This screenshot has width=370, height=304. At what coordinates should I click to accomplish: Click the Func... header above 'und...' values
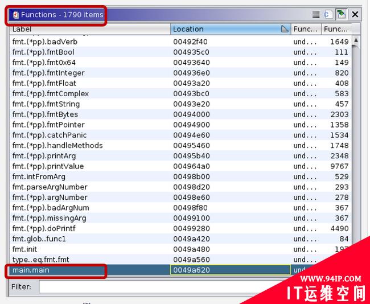(306, 29)
